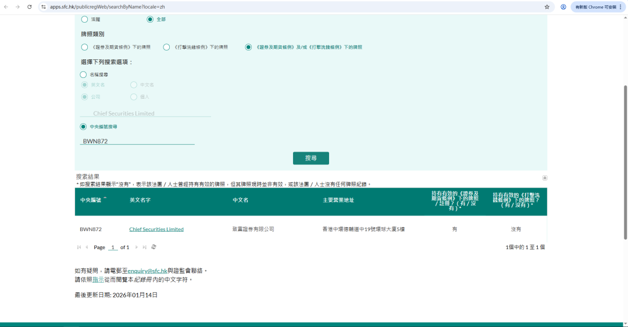Open the Chief Securities Limited result link

pyautogui.click(x=156, y=229)
